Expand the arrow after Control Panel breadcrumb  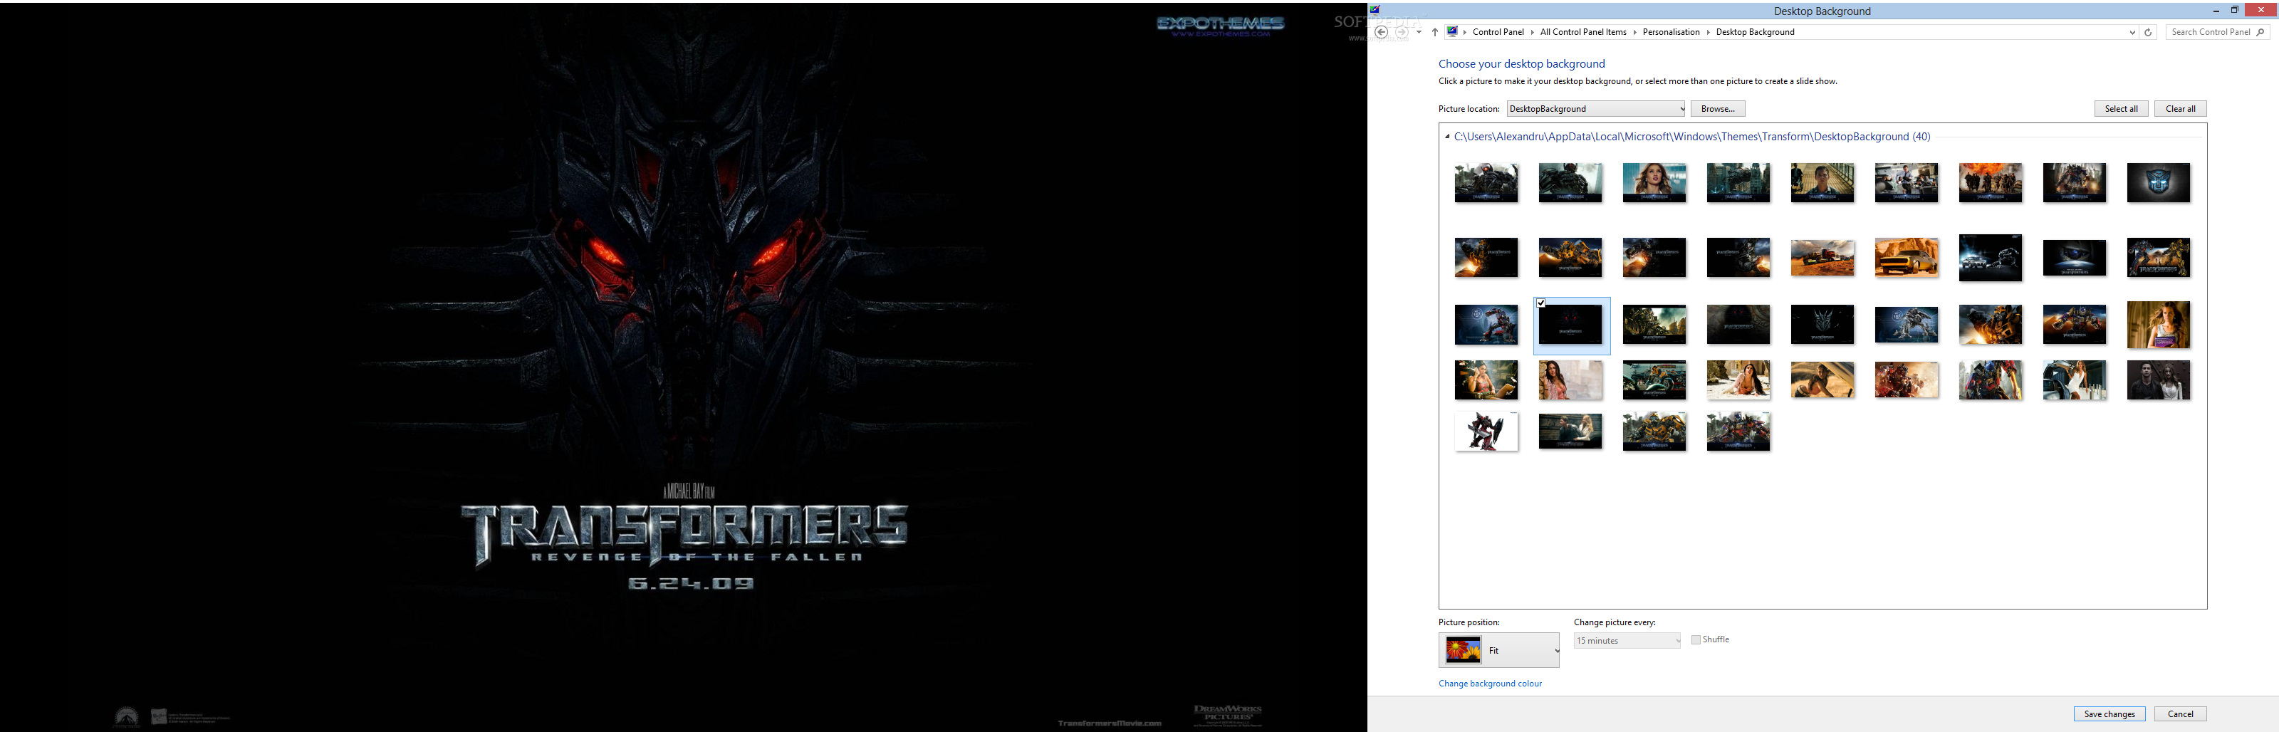point(1533,32)
